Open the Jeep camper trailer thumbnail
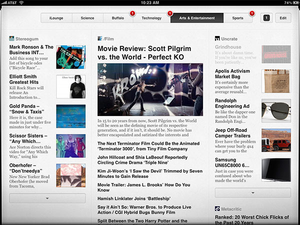 point(276,140)
